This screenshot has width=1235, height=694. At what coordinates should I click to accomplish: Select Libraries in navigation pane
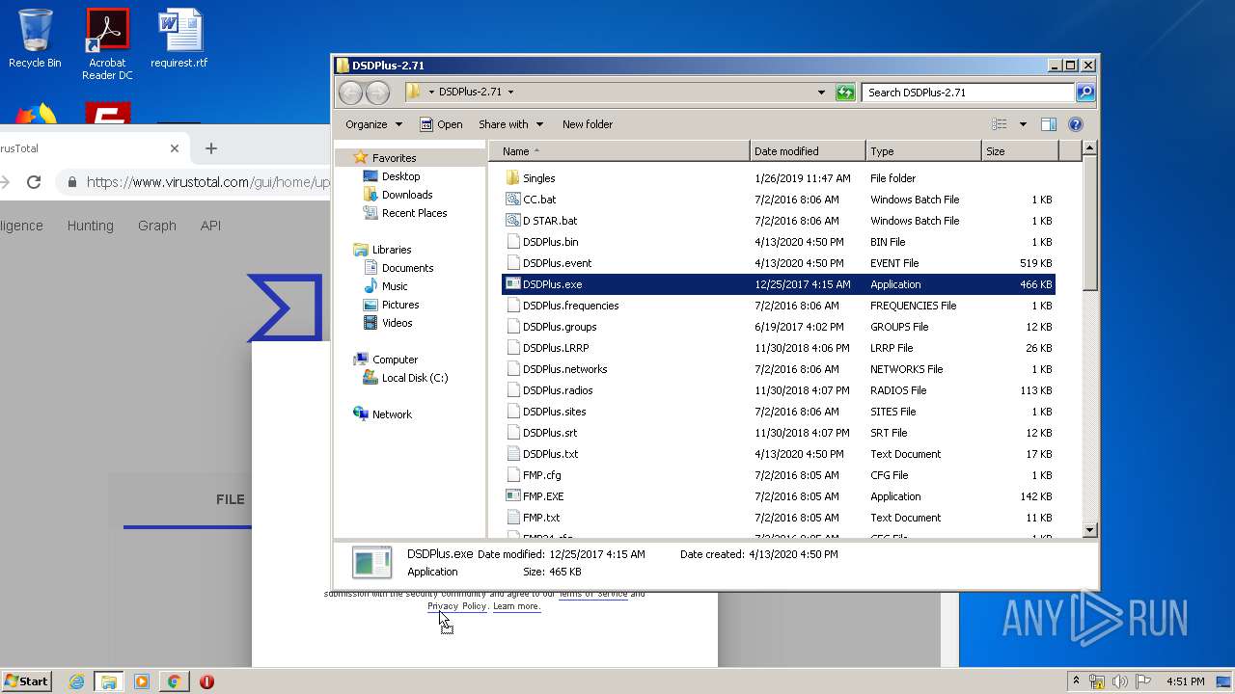(392, 250)
